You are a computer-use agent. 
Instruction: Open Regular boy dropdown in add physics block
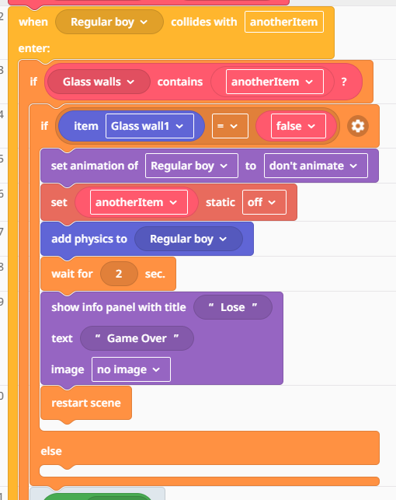pos(189,239)
